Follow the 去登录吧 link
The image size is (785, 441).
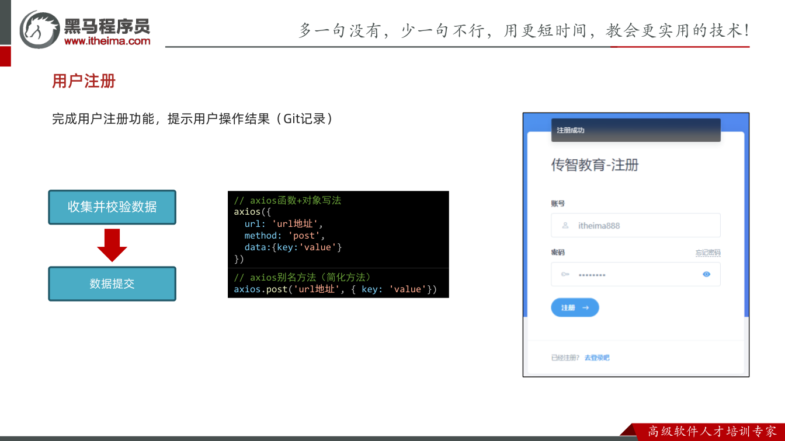pos(597,358)
